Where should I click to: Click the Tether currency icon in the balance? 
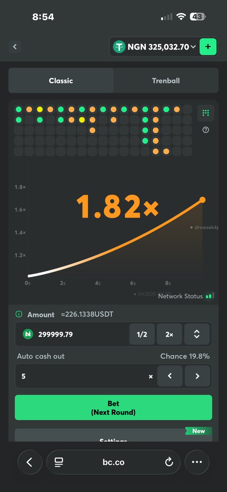click(x=119, y=47)
